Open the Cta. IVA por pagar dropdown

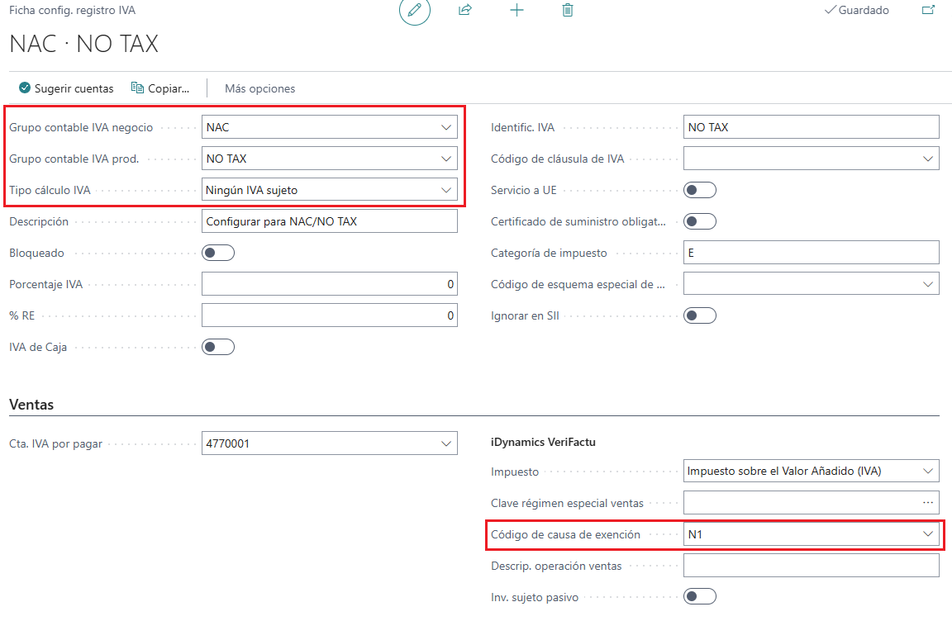(x=447, y=443)
